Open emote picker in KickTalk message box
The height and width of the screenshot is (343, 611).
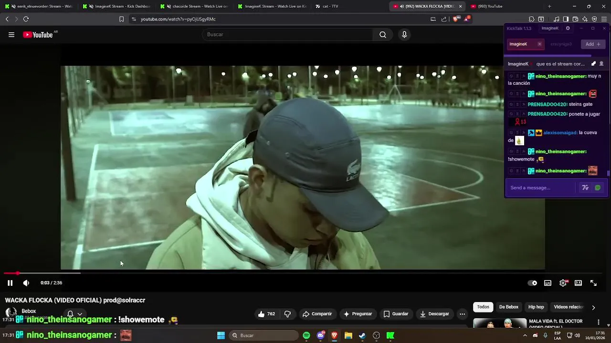[597, 188]
